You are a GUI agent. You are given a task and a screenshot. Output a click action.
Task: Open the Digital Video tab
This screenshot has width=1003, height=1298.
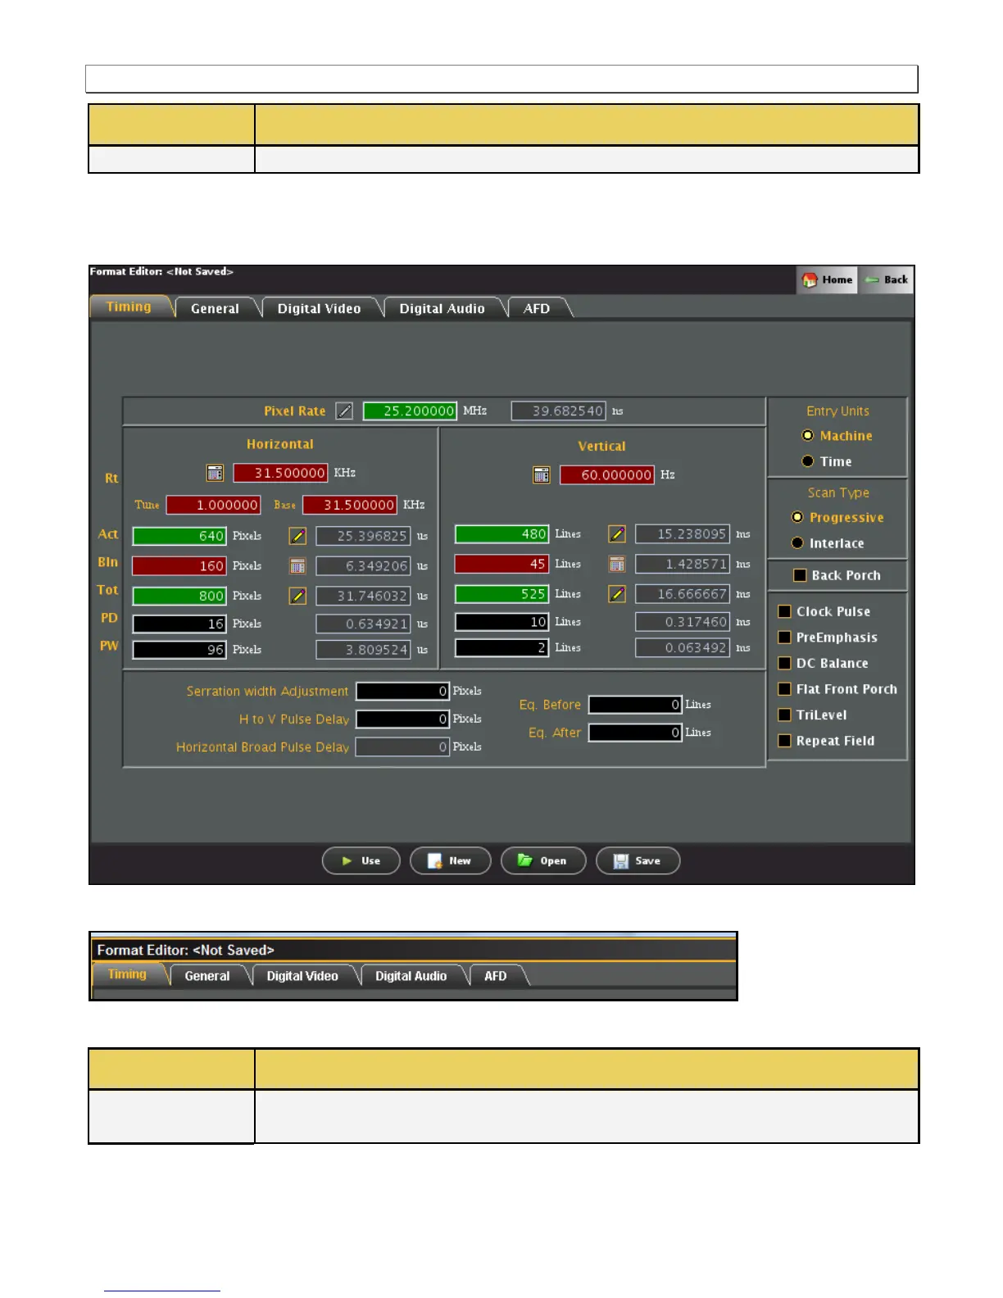click(x=319, y=308)
